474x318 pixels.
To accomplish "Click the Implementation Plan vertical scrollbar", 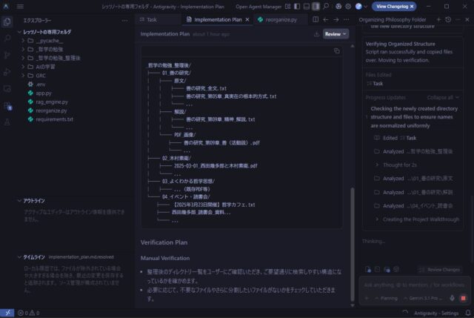I will point(353,244).
